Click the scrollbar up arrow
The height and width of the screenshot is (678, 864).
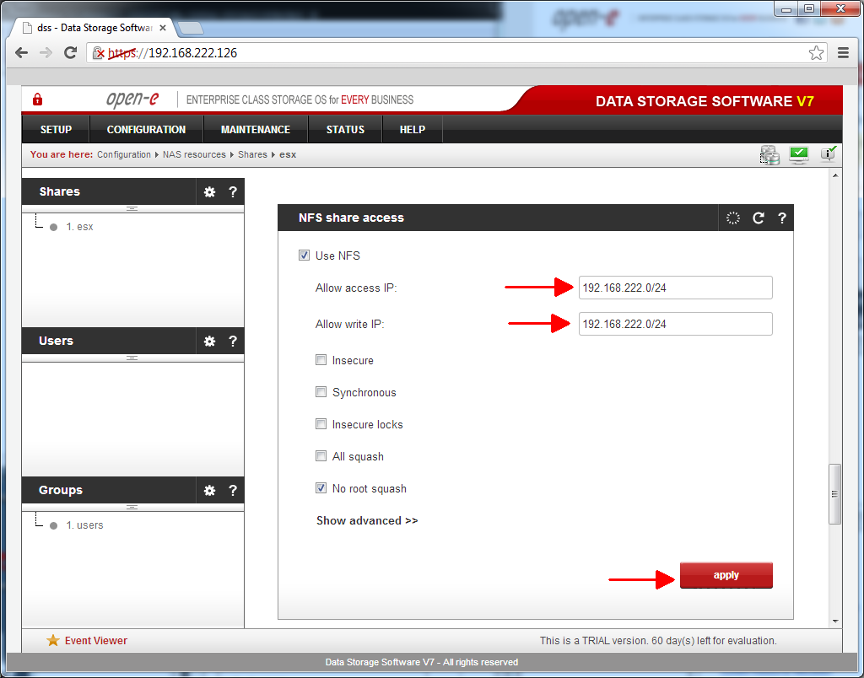coord(835,175)
